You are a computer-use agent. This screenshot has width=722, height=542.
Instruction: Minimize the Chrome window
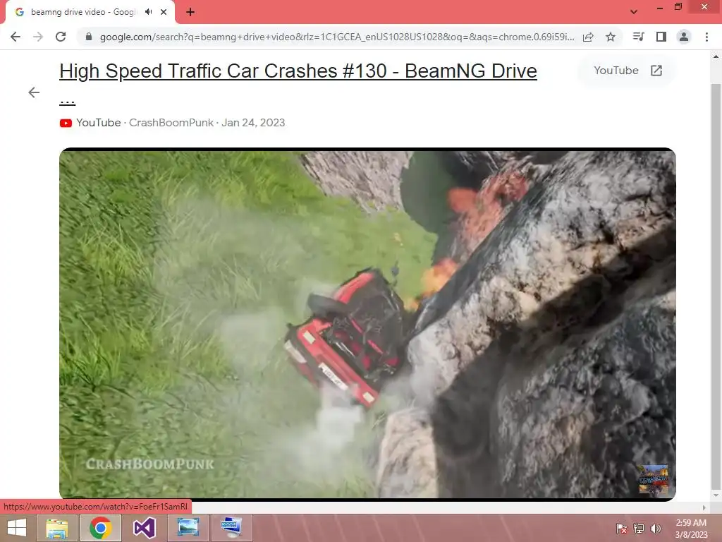(x=660, y=7)
